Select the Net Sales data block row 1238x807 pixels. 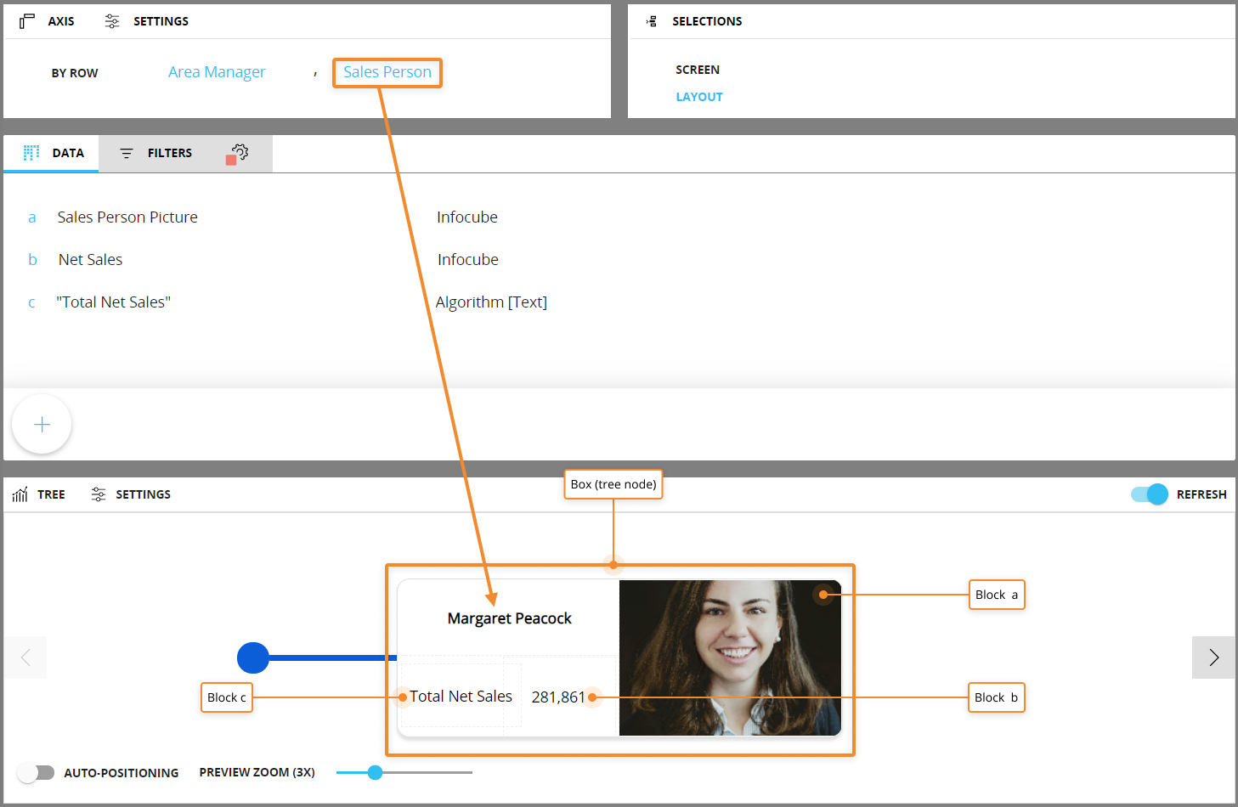[90, 260]
